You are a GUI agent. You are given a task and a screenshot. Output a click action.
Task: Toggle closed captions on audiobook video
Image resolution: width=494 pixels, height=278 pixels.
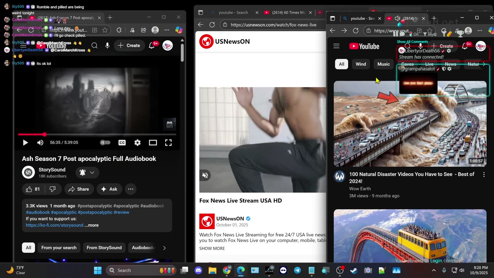pos(122,142)
